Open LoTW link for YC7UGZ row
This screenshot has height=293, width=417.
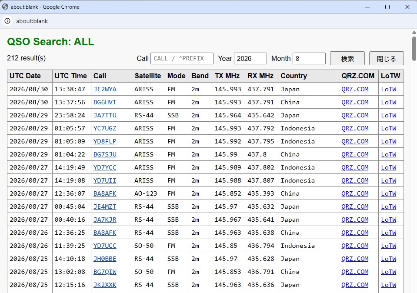pos(389,128)
